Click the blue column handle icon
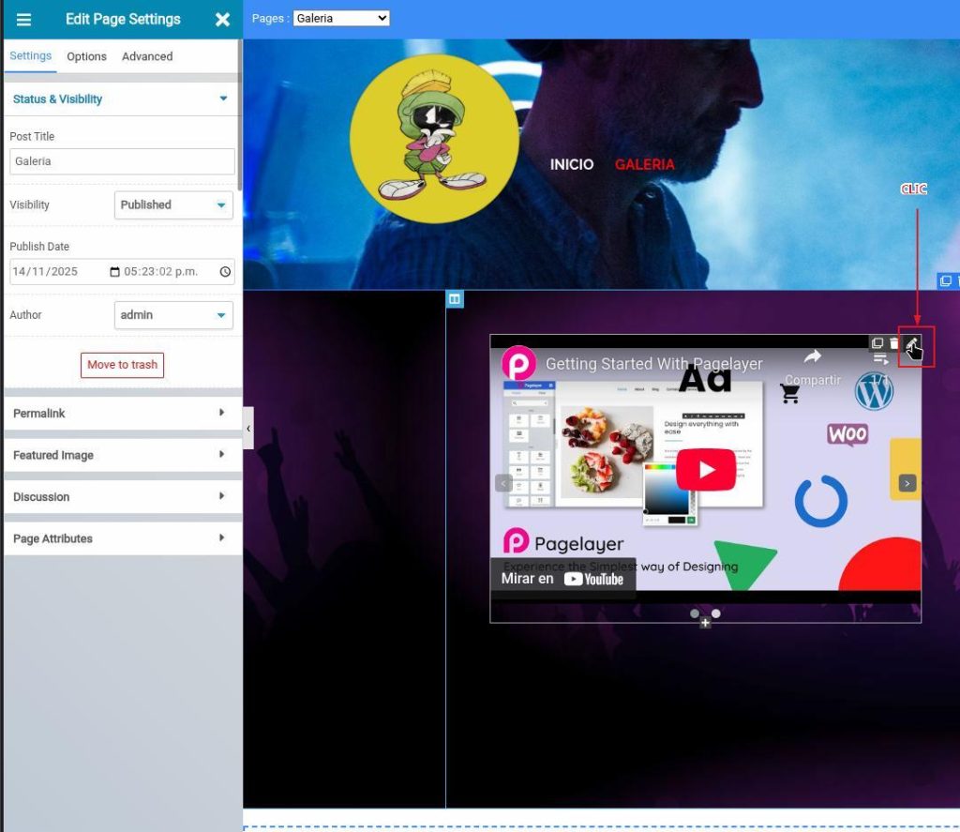The height and width of the screenshot is (832, 960). (x=455, y=299)
